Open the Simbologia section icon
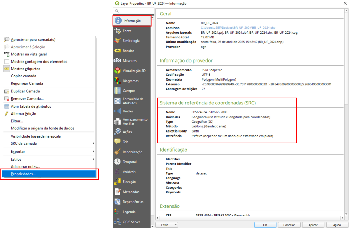The width and height of the screenshot is (349, 228). pos(118,41)
